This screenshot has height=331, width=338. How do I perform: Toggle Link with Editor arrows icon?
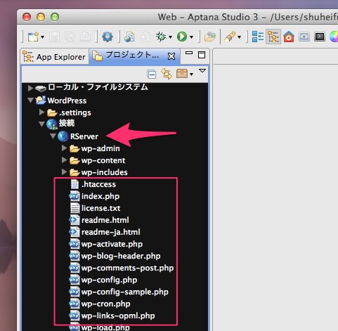tap(167, 74)
